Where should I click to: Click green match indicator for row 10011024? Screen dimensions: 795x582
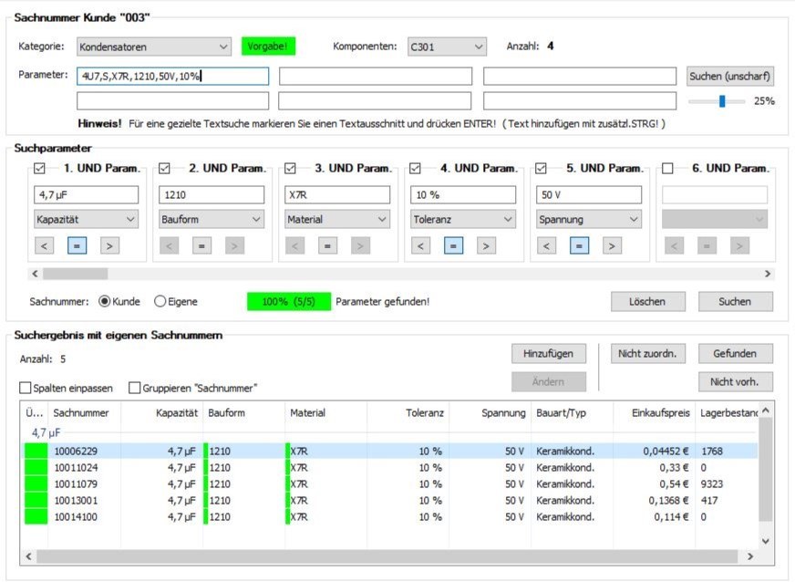pyautogui.click(x=36, y=468)
